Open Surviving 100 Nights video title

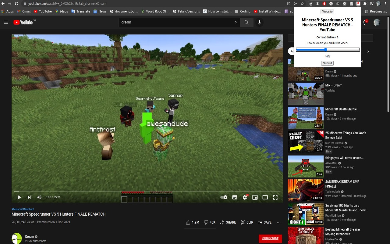pyautogui.click(x=346, y=208)
